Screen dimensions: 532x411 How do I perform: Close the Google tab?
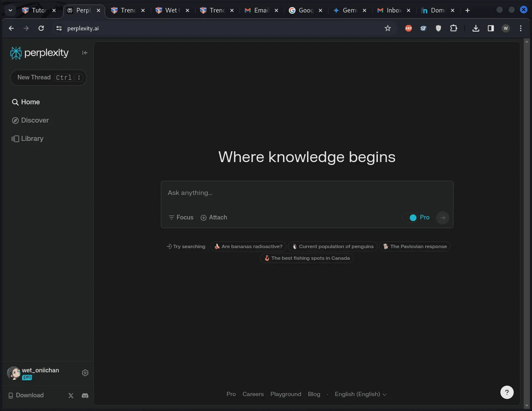(320, 10)
